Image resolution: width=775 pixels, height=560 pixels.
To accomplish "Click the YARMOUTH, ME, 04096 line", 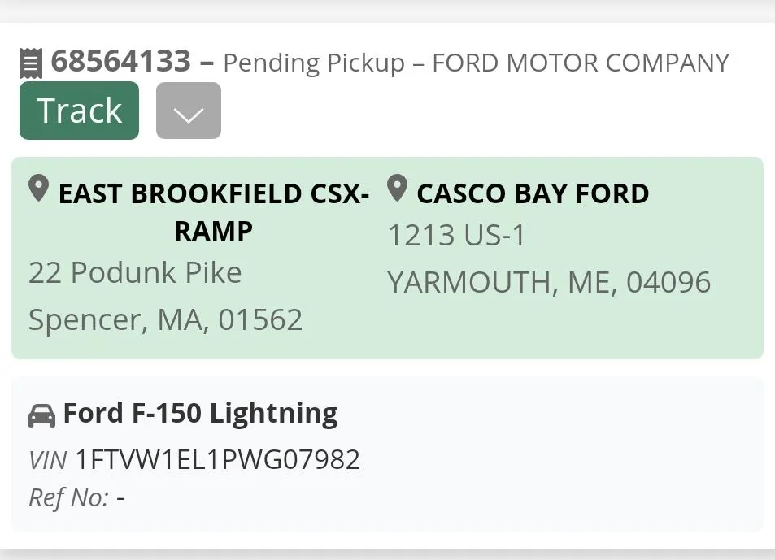I will (549, 282).
